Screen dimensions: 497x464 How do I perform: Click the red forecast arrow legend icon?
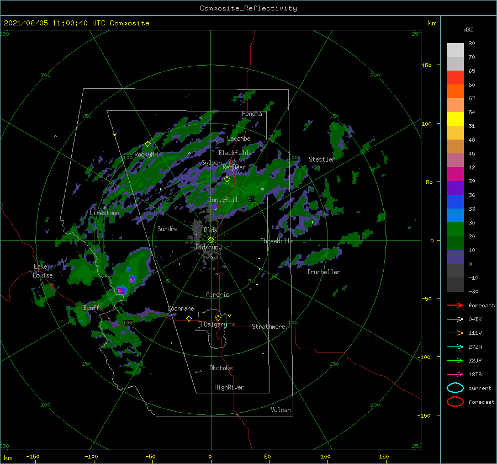(x=455, y=305)
